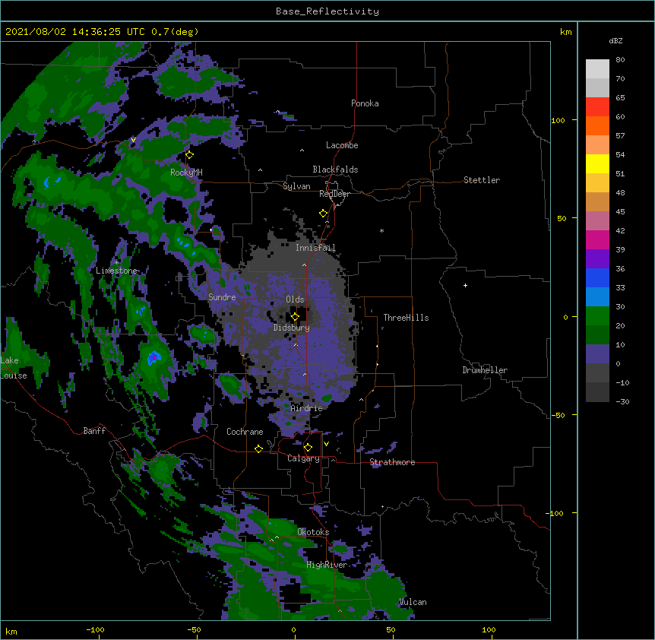Click the Blackfalds city label
This screenshot has height=640, width=655.
(335, 170)
